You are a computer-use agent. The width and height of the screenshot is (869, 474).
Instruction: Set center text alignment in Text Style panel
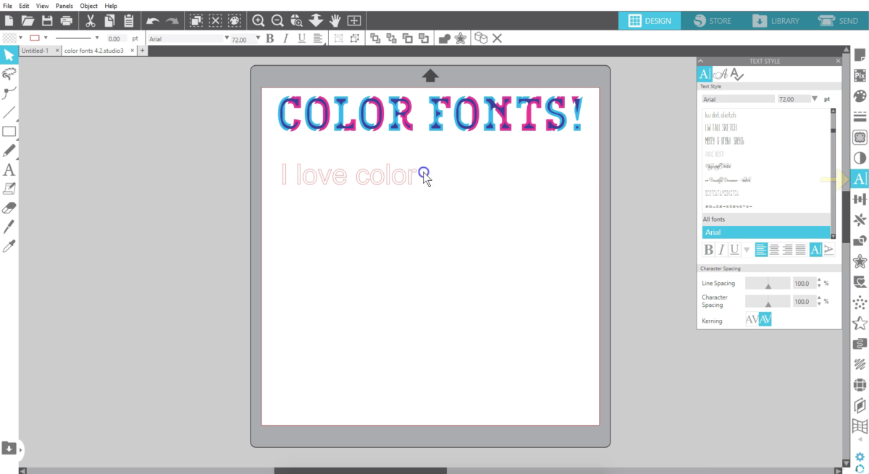pos(774,250)
